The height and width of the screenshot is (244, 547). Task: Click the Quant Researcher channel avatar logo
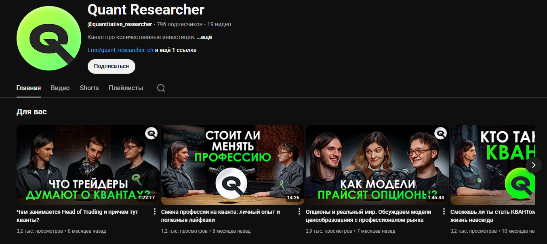pos(48,39)
